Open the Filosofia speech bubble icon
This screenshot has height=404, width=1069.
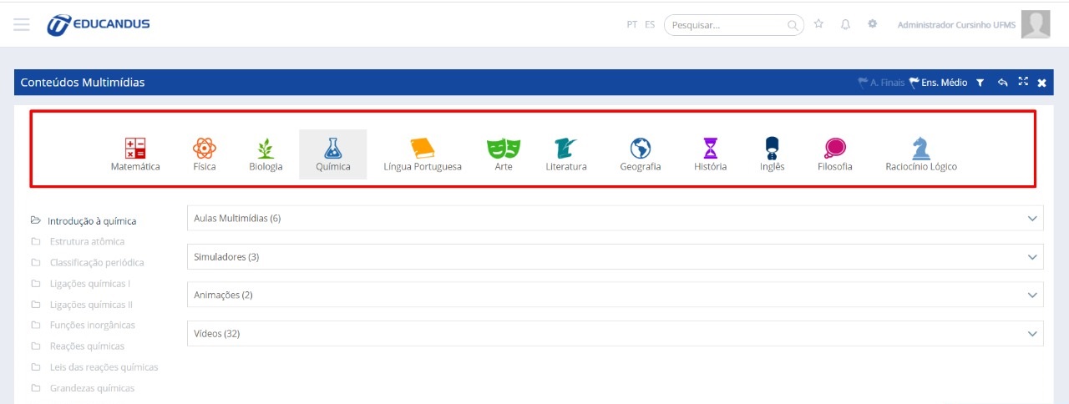pos(834,149)
